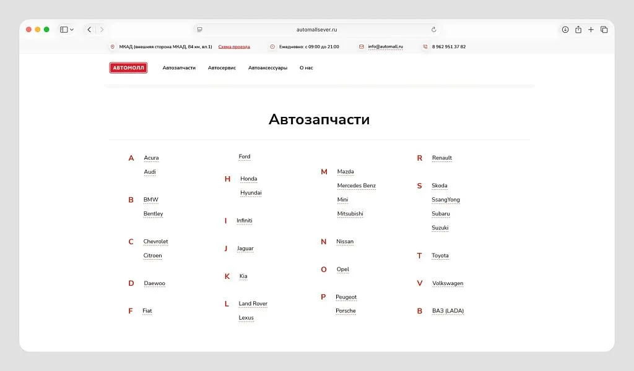The height and width of the screenshot is (371, 634).
Task: Open the Автосервис menu item
Action: click(x=222, y=68)
